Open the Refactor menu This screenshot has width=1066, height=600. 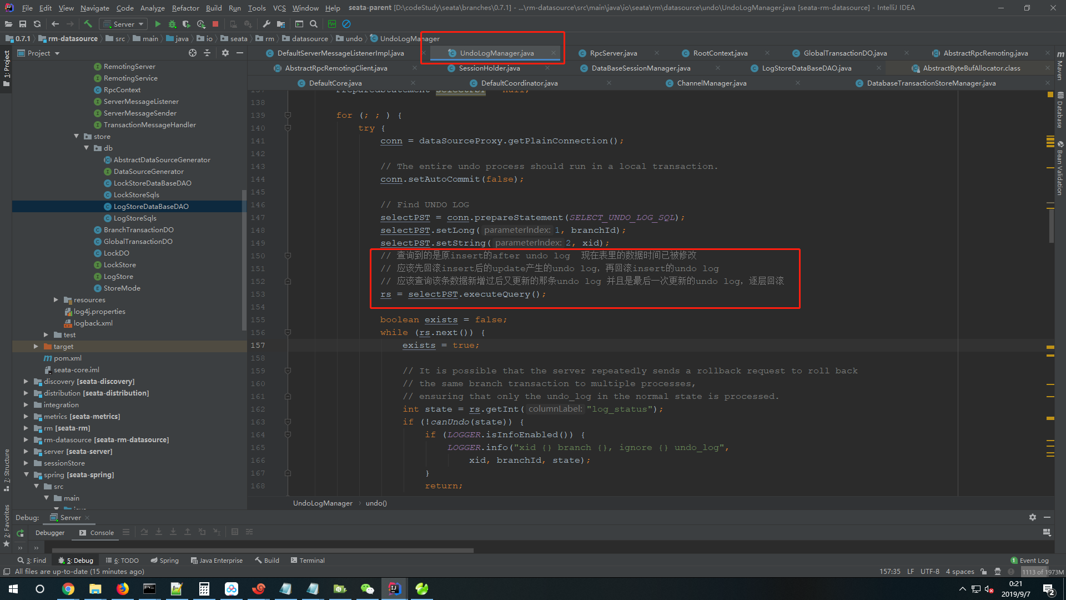click(185, 8)
